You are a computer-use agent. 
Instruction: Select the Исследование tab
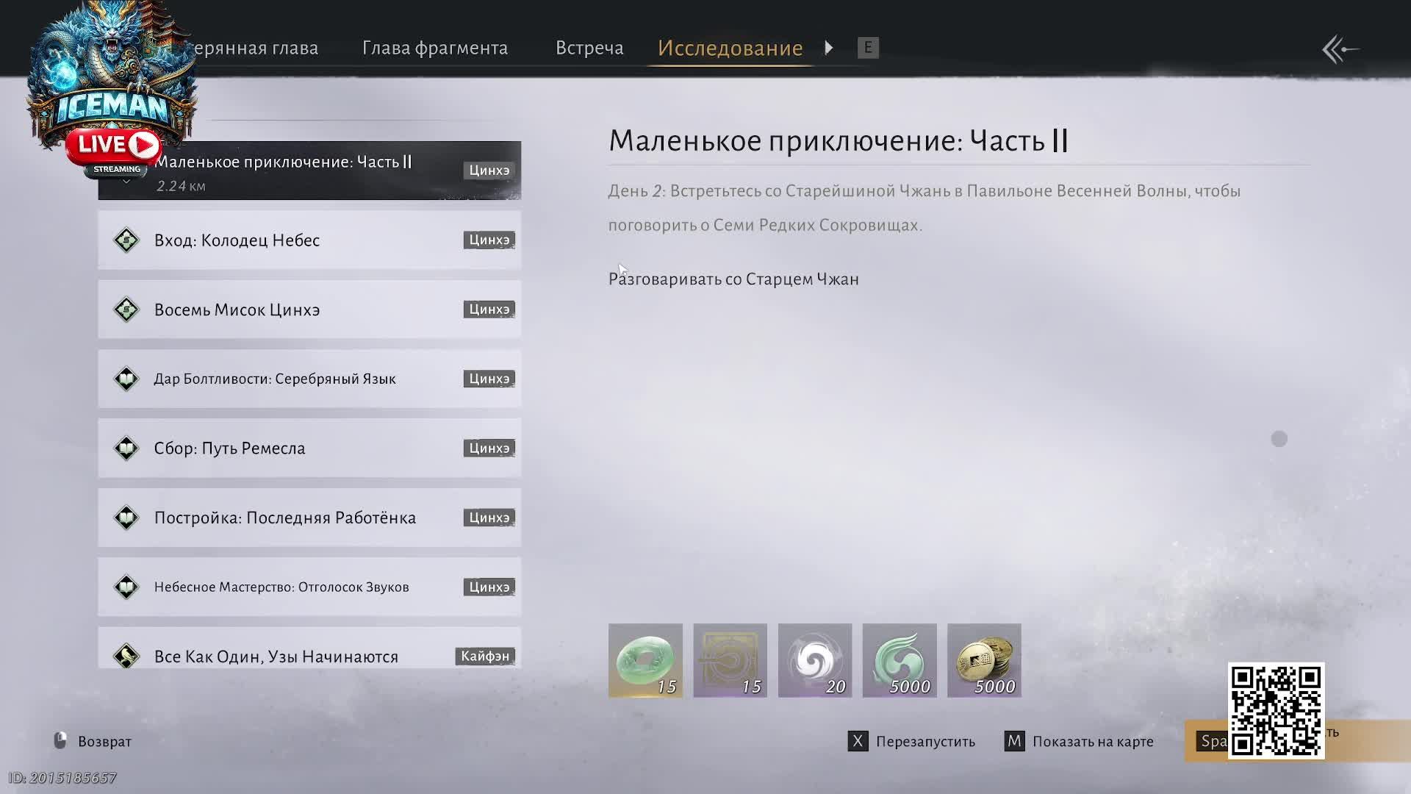click(730, 48)
